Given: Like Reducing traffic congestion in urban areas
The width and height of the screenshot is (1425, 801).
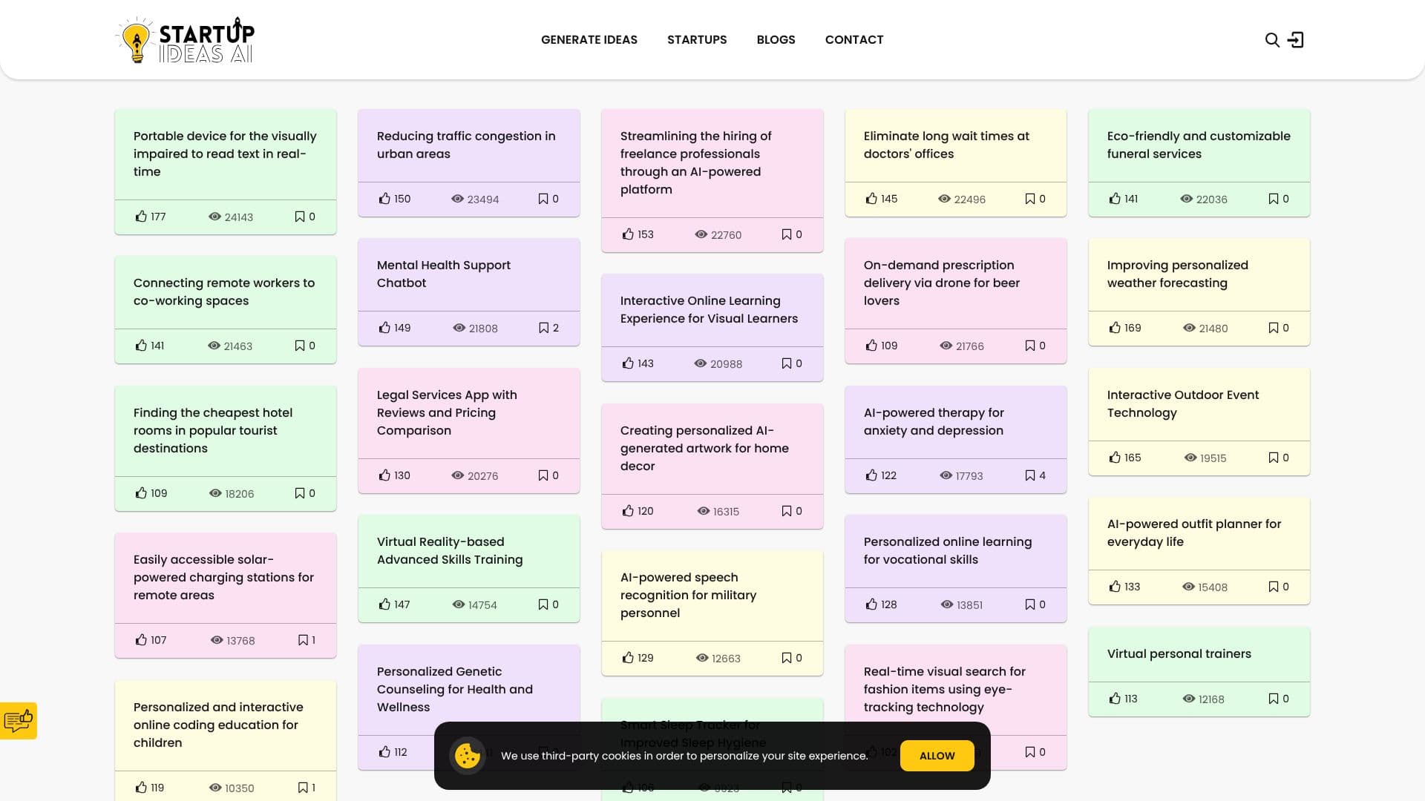Looking at the screenshot, I should (384, 199).
